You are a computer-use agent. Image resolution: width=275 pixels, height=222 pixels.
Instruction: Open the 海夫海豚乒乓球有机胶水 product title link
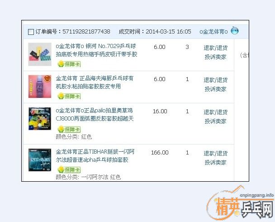click(94, 82)
